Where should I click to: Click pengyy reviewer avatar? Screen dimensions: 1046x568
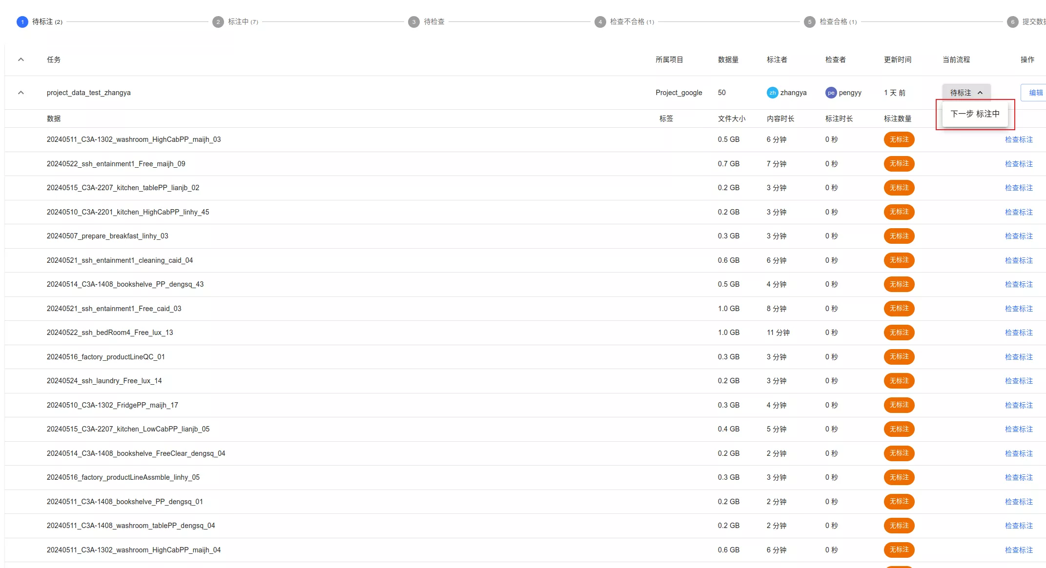pos(831,93)
